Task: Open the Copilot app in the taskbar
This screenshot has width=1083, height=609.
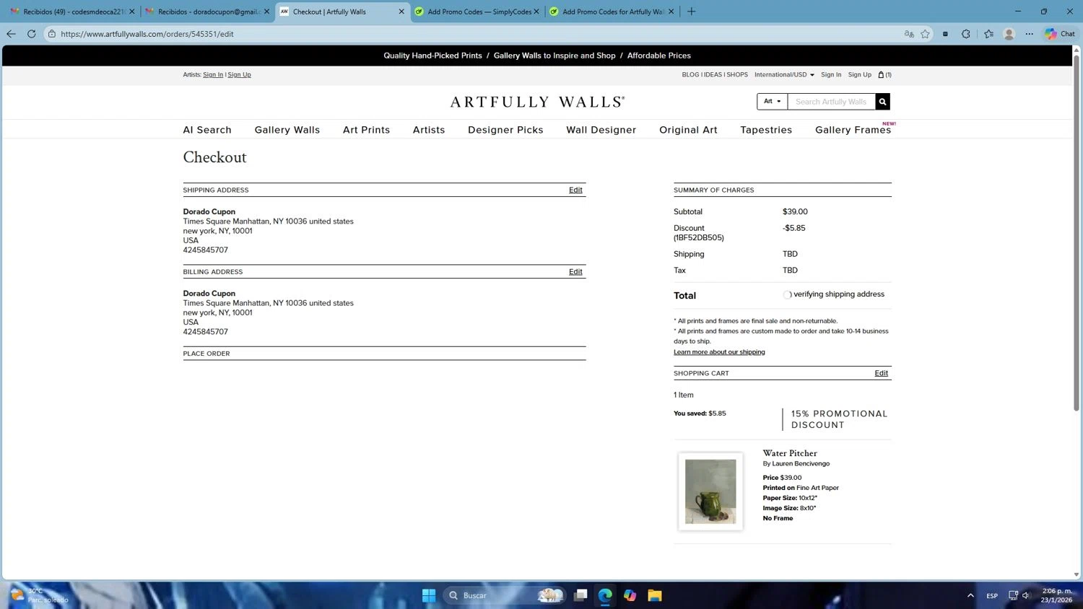Action: 630,595
